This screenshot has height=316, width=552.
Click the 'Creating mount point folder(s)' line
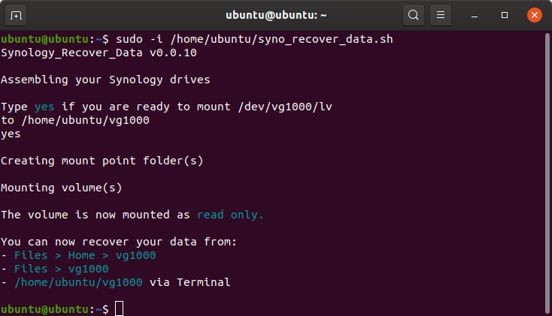click(102, 161)
